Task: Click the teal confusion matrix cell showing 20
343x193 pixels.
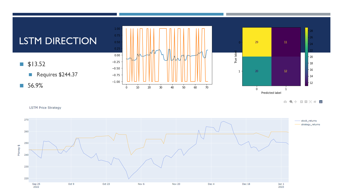Action: [x=257, y=71]
